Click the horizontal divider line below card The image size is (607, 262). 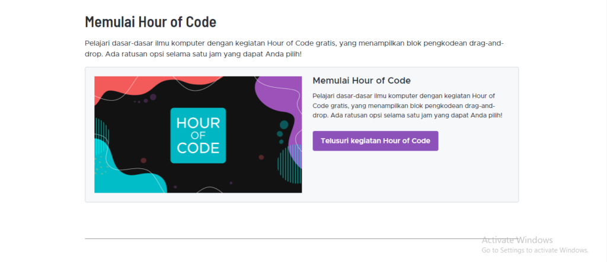point(302,239)
